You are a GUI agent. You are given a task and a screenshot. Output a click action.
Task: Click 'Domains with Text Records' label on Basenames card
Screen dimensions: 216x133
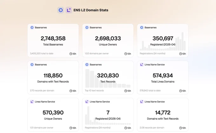click(53, 82)
